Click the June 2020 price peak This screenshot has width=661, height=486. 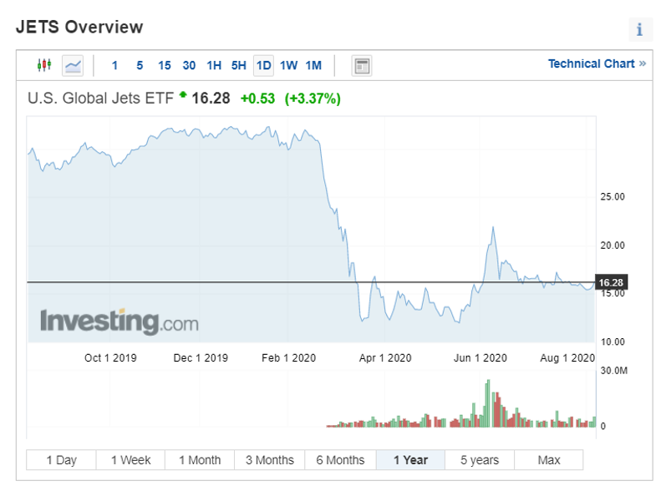click(493, 228)
